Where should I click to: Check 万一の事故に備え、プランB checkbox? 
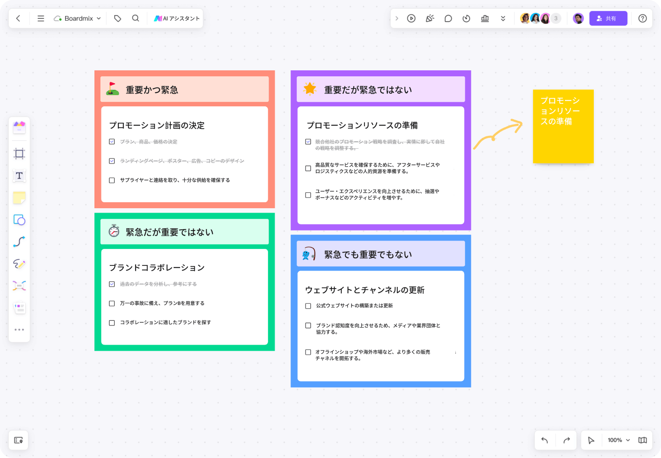click(x=112, y=303)
